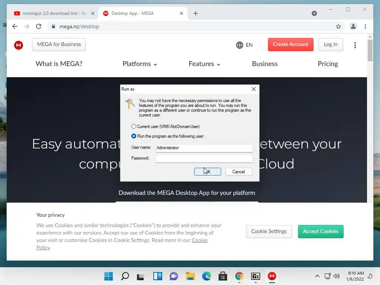Switch to Chrome on the taskbar
This screenshot has width=380, height=285.
coord(239,276)
